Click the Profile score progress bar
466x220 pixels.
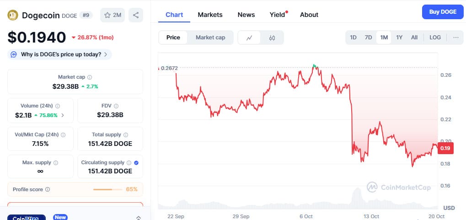(108, 189)
